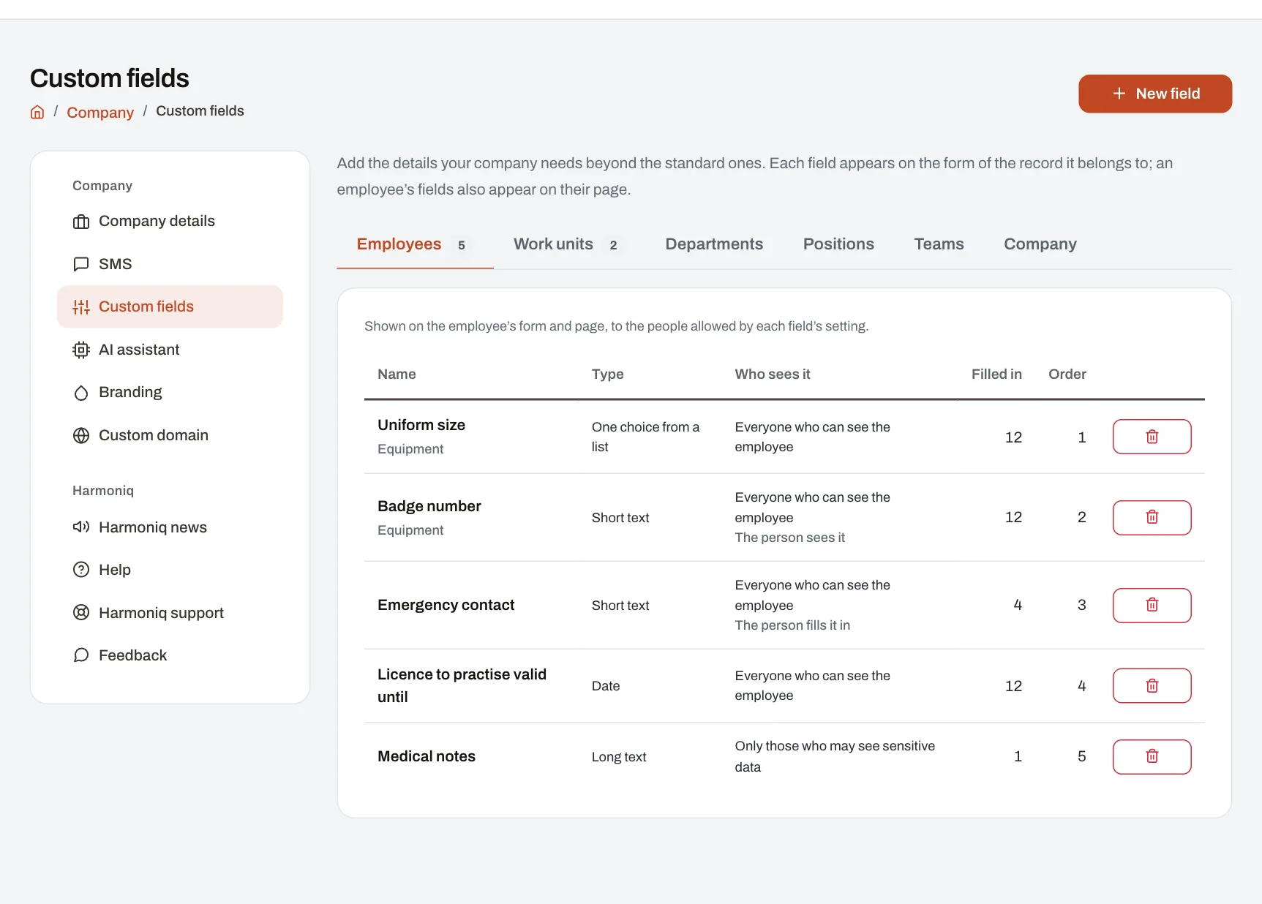Click the Feedback speech bubble icon
Screen dimensions: 1262x904
click(81, 655)
